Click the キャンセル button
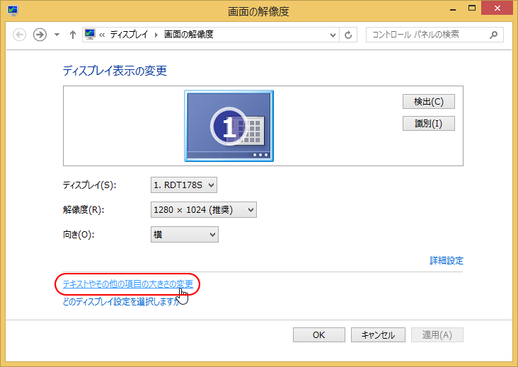The height and width of the screenshot is (367, 518). pos(378,335)
